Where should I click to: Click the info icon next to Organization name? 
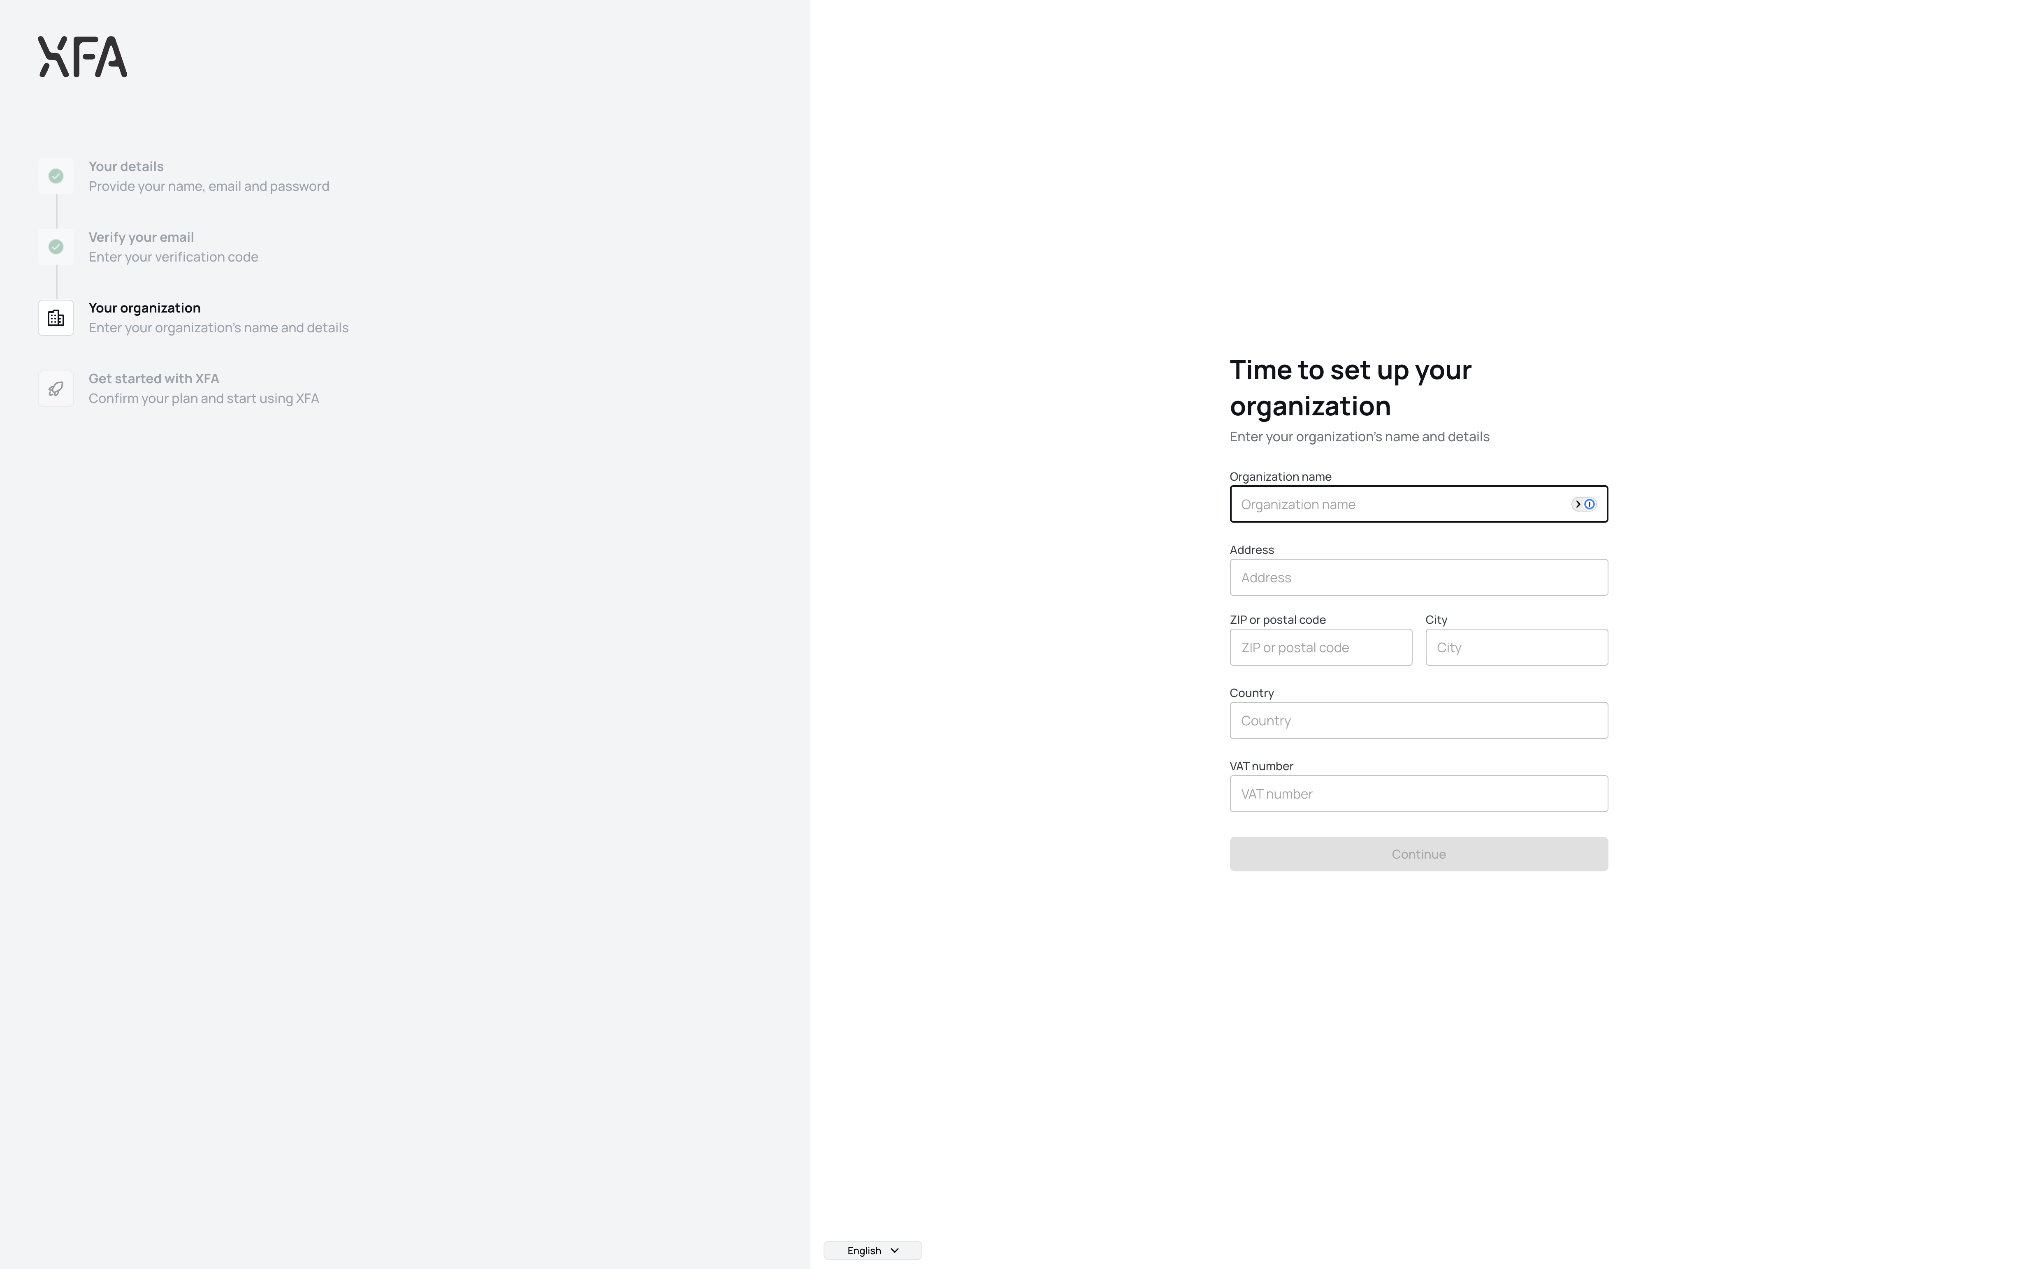click(1589, 503)
